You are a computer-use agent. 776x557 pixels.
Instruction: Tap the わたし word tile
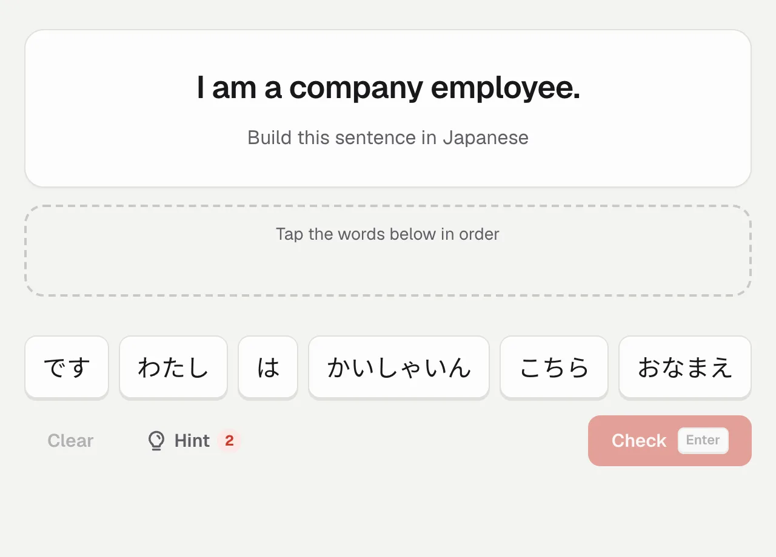(x=173, y=367)
